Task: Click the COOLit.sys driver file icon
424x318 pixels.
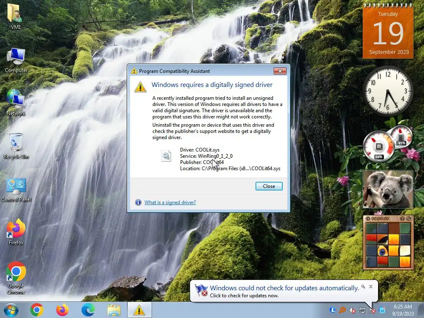Action: tap(166, 156)
